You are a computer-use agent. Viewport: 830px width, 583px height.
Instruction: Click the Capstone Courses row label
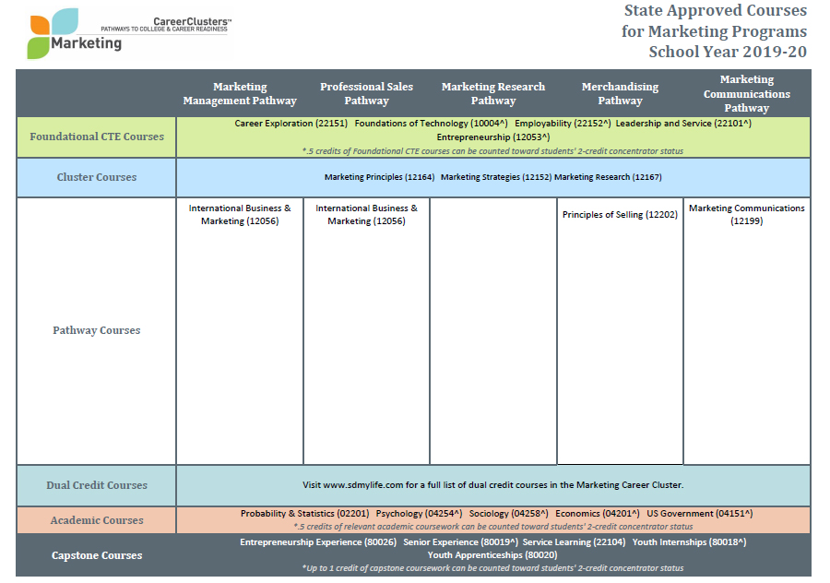[x=97, y=555]
